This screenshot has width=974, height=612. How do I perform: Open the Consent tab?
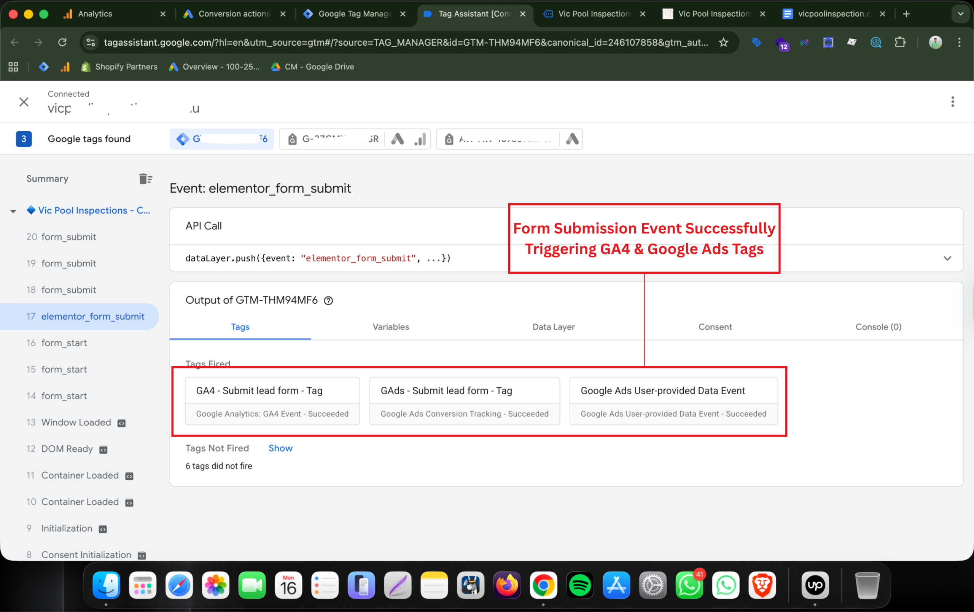tap(715, 327)
